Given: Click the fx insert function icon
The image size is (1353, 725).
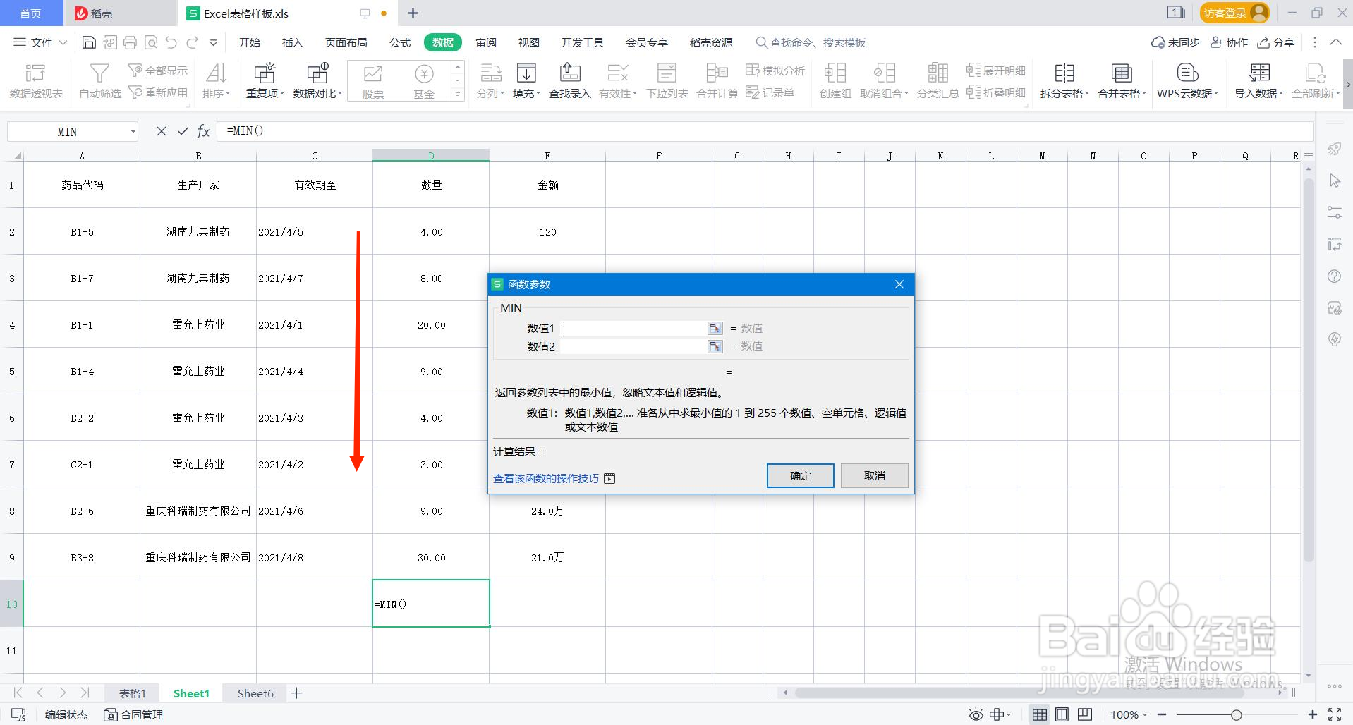Looking at the screenshot, I should tap(203, 131).
